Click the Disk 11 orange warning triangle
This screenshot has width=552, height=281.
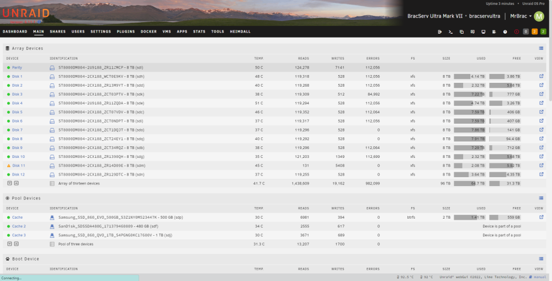click(9, 166)
